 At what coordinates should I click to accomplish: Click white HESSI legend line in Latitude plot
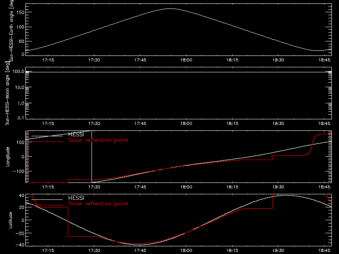click(x=47, y=199)
